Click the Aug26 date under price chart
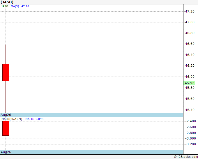Screen dimensions: 198x159 (6, 115)
